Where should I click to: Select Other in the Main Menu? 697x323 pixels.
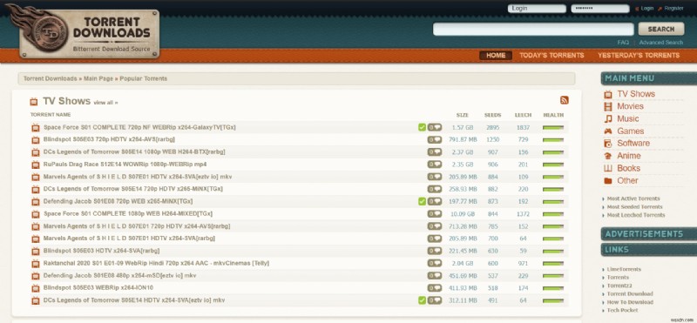(627, 181)
